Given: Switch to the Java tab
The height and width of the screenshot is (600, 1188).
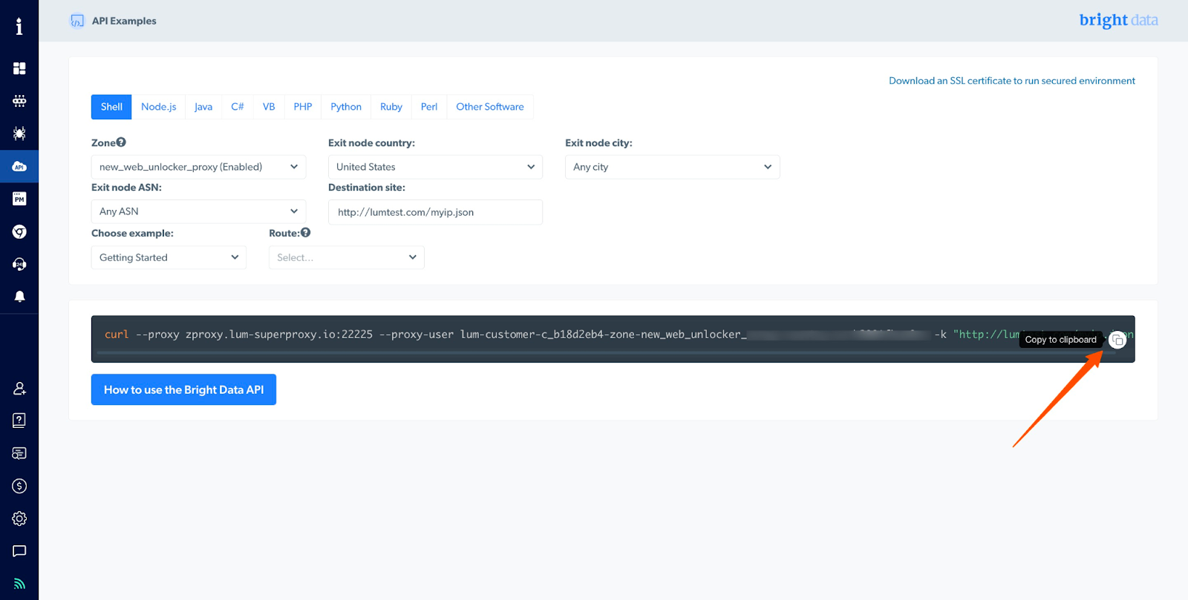Looking at the screenshot, I should pos(203,107).
